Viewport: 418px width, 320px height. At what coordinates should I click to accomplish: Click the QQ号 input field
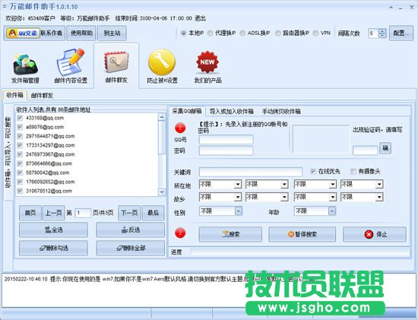pos(226,139)
